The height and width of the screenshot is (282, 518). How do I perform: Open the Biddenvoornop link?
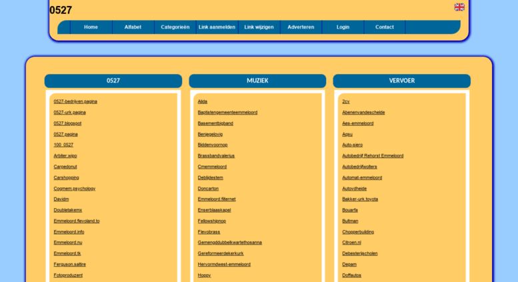(213, 145)
